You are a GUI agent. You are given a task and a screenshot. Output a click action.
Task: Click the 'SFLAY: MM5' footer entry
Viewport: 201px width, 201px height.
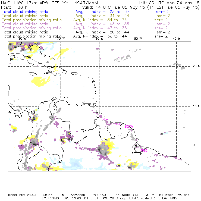click(x=168, y=198)
